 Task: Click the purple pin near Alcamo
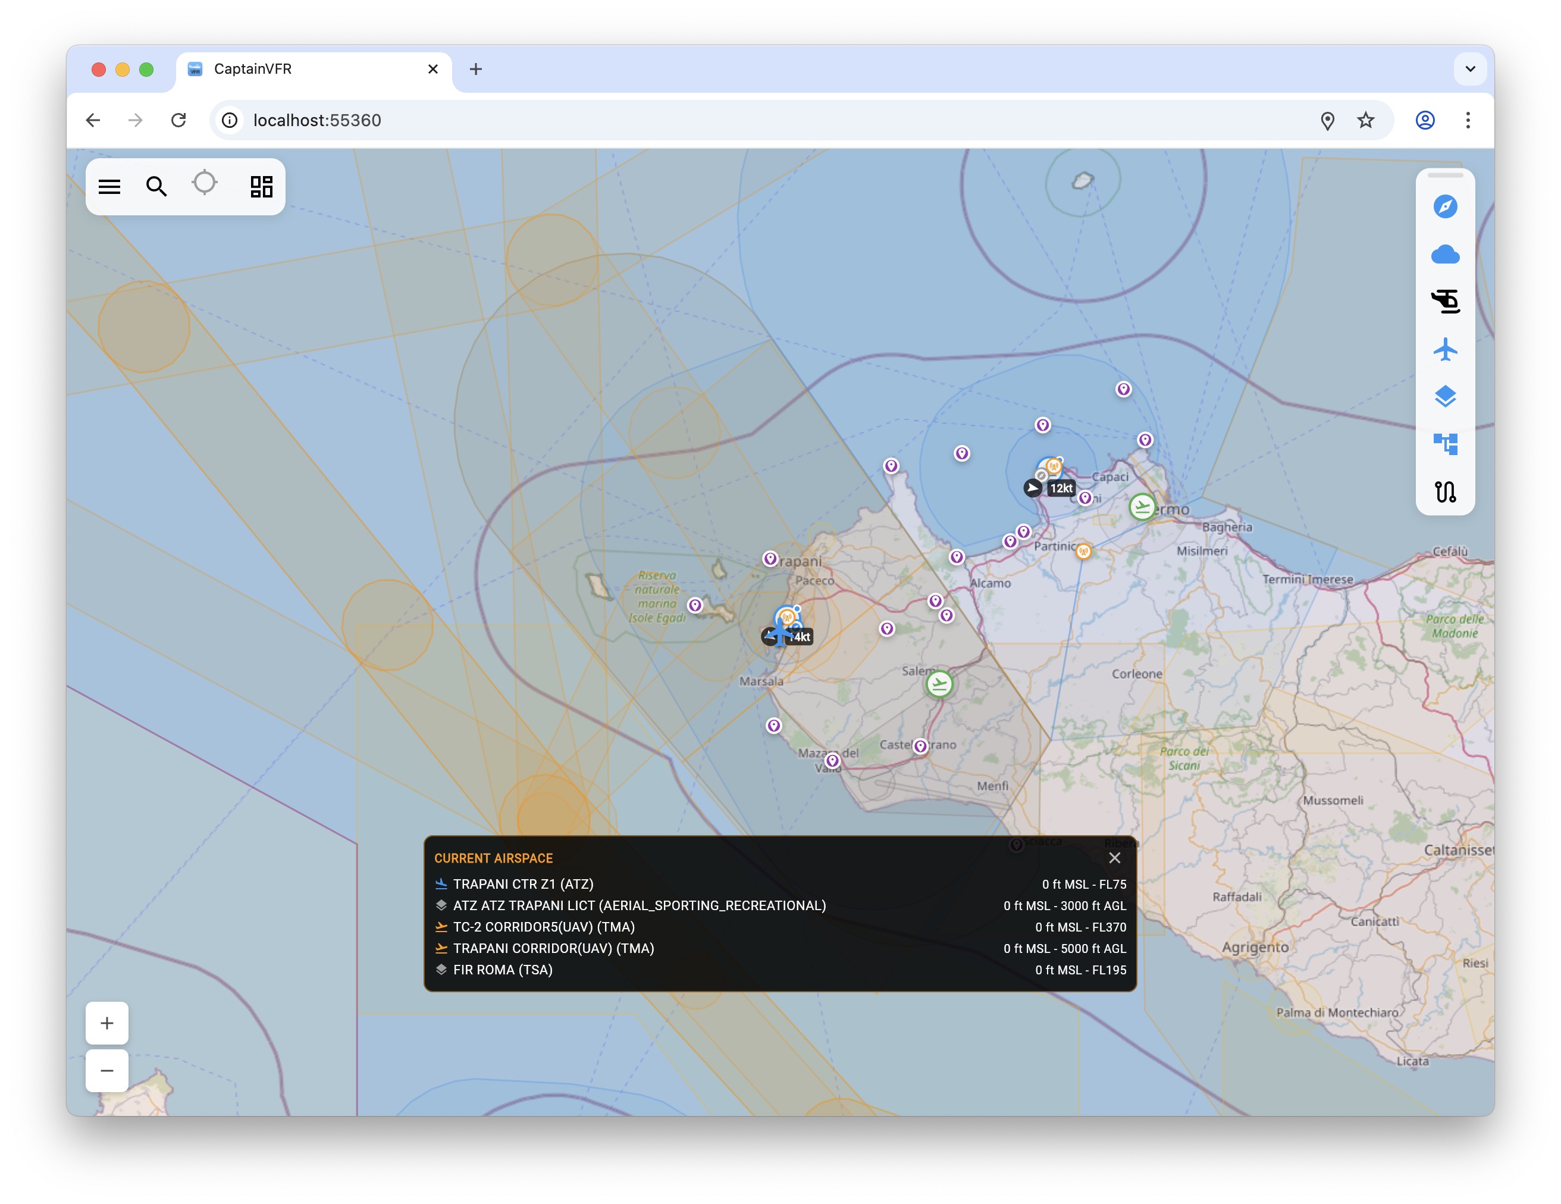point(957,557)
